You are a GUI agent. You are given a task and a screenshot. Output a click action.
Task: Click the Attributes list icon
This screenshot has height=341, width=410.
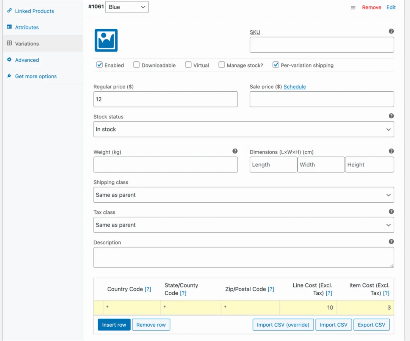point(9,27)
